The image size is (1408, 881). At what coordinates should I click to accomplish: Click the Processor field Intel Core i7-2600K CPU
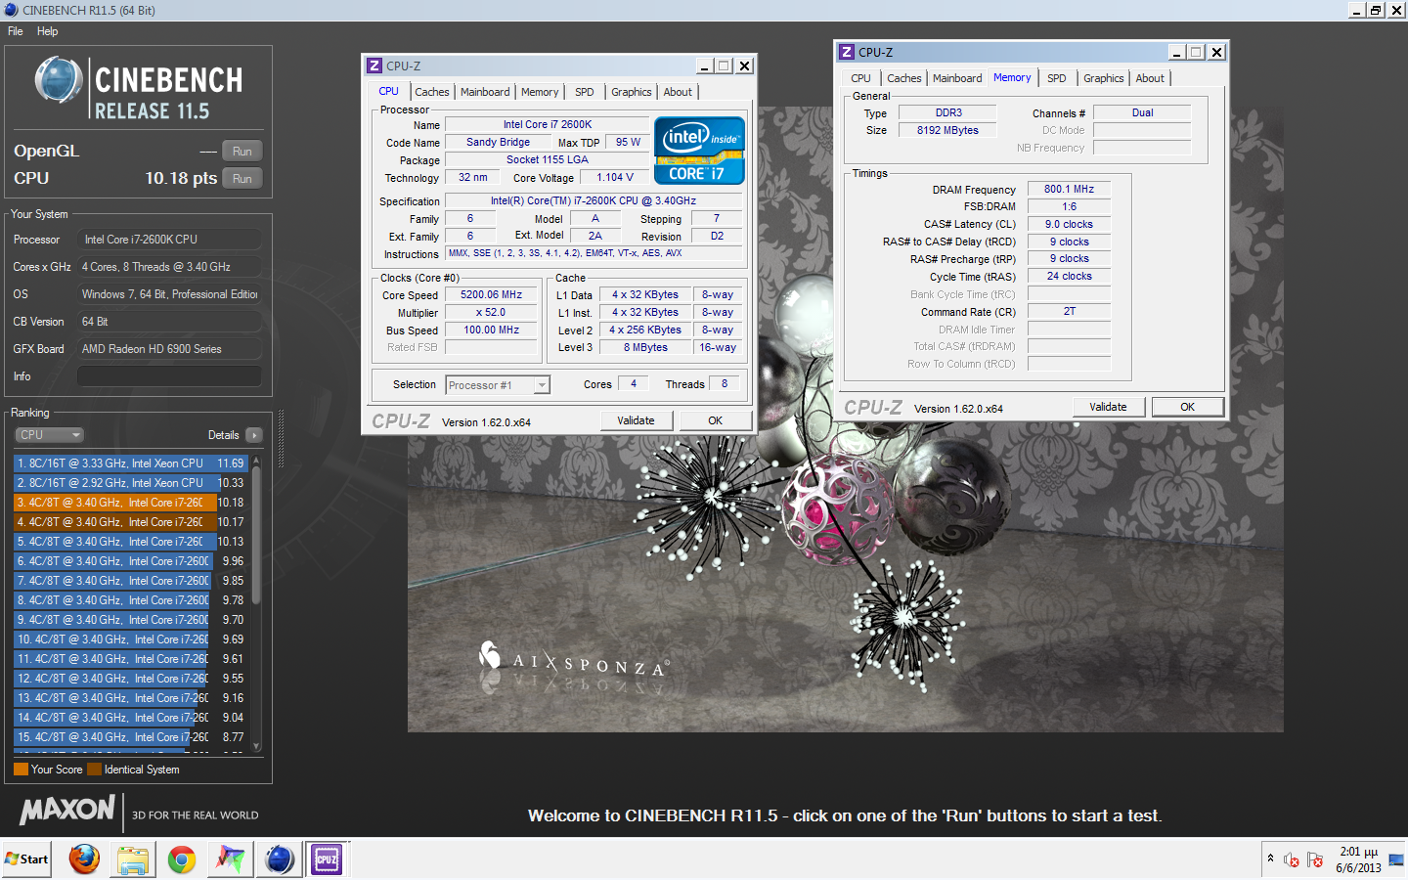(169, 240)
